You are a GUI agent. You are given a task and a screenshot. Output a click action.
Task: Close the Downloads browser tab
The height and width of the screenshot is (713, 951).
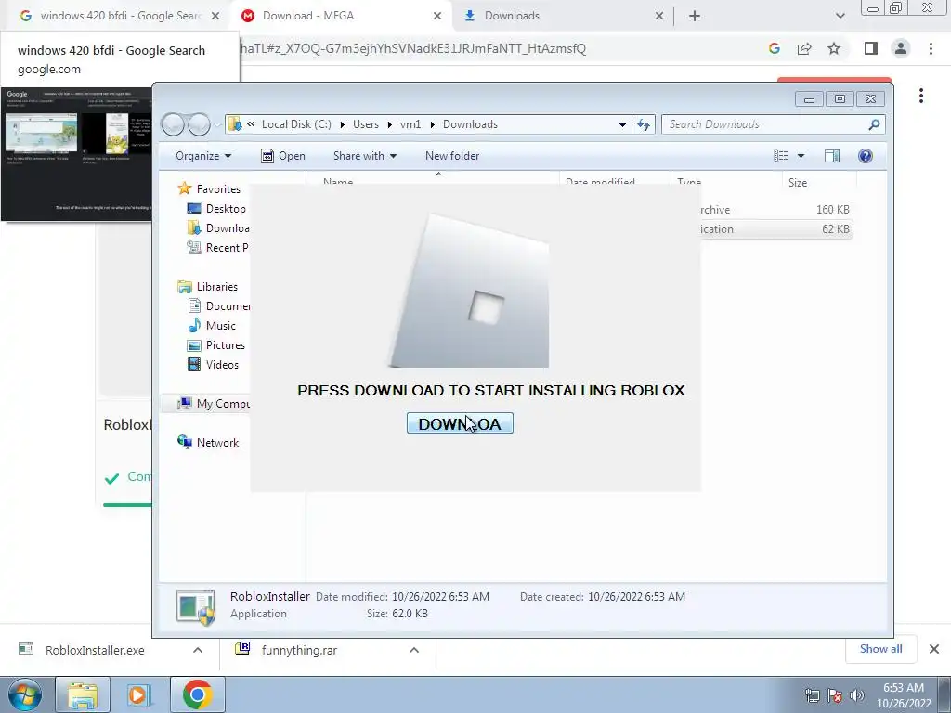[659, 16]
